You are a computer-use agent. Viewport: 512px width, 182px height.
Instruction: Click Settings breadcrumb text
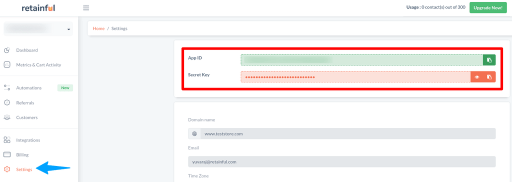point(119,29)
